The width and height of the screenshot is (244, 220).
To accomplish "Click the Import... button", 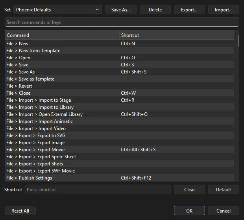I will (x=224, y=10).
